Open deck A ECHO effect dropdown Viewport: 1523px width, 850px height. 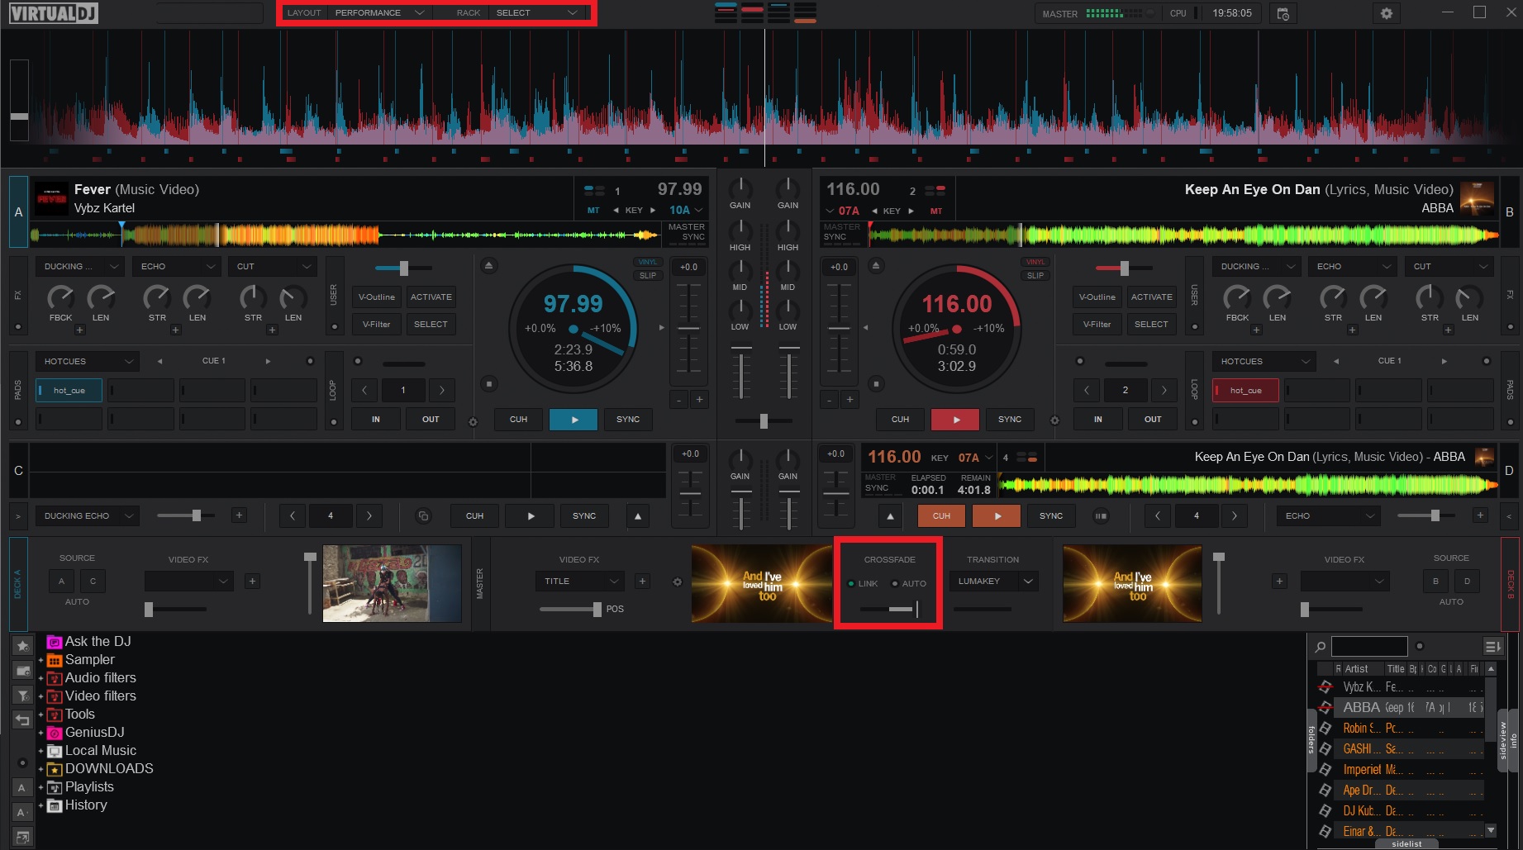[x=176, y=267]
